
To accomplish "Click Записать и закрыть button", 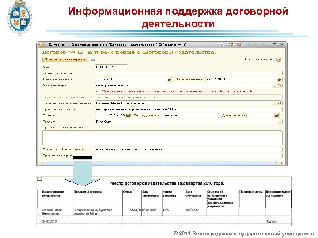I will 65,59.
